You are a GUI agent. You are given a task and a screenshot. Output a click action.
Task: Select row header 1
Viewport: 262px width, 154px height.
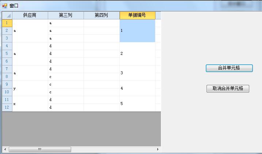pos(7,23)
